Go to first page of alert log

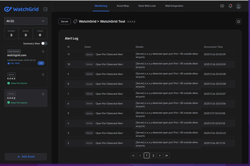[133, 155]
